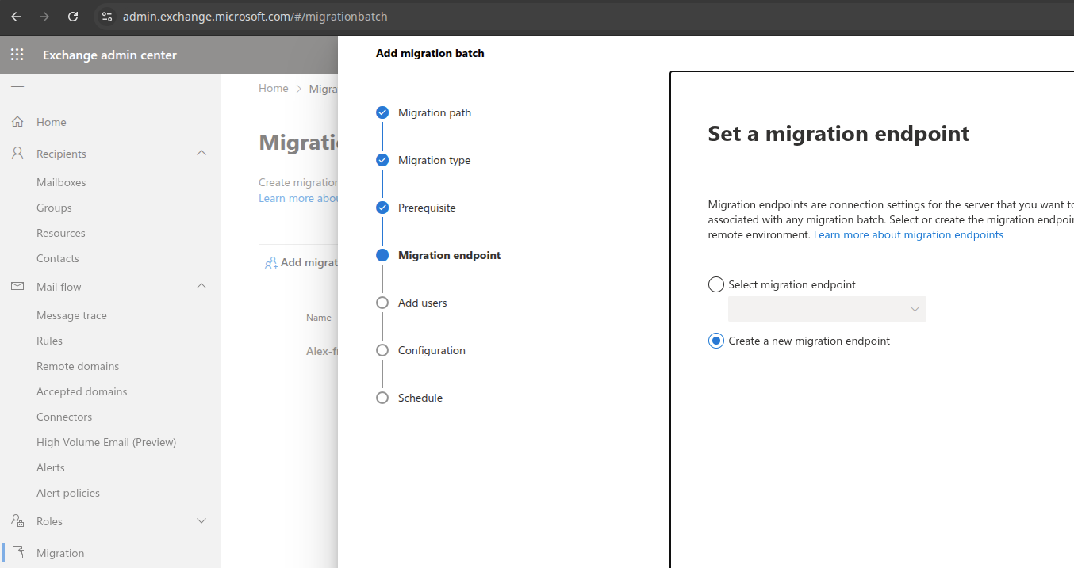Collapse the Mail flow section chevron
The image size is (1074, 568).
click(x=201, y=286)
